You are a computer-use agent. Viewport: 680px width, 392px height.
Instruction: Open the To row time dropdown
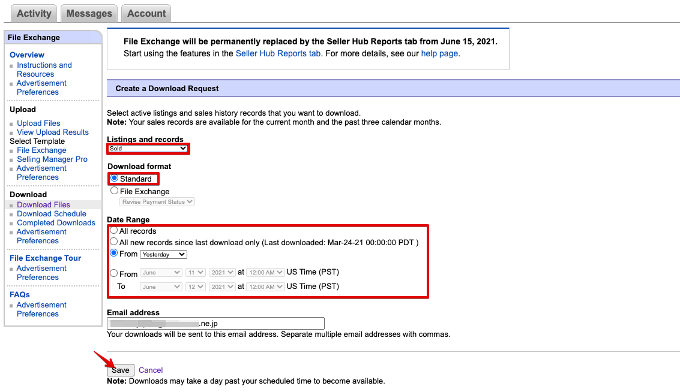(x=265, y=287)
